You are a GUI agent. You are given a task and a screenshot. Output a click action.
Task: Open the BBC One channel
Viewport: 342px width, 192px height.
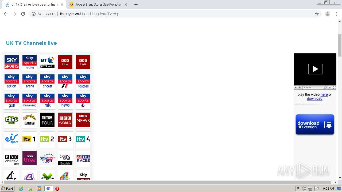[x=65, y=63]
